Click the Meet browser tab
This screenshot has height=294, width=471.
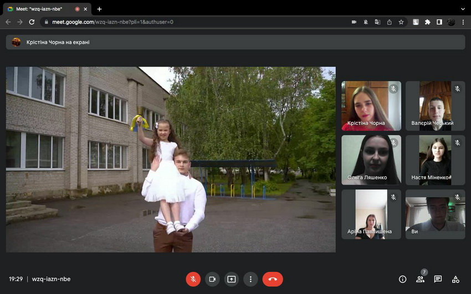pyautogui.click(x=43, y=9)
